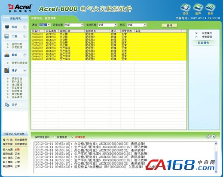Select device row 06050102
This screenshot has height=177, width=223.
(x=109, y=59)
